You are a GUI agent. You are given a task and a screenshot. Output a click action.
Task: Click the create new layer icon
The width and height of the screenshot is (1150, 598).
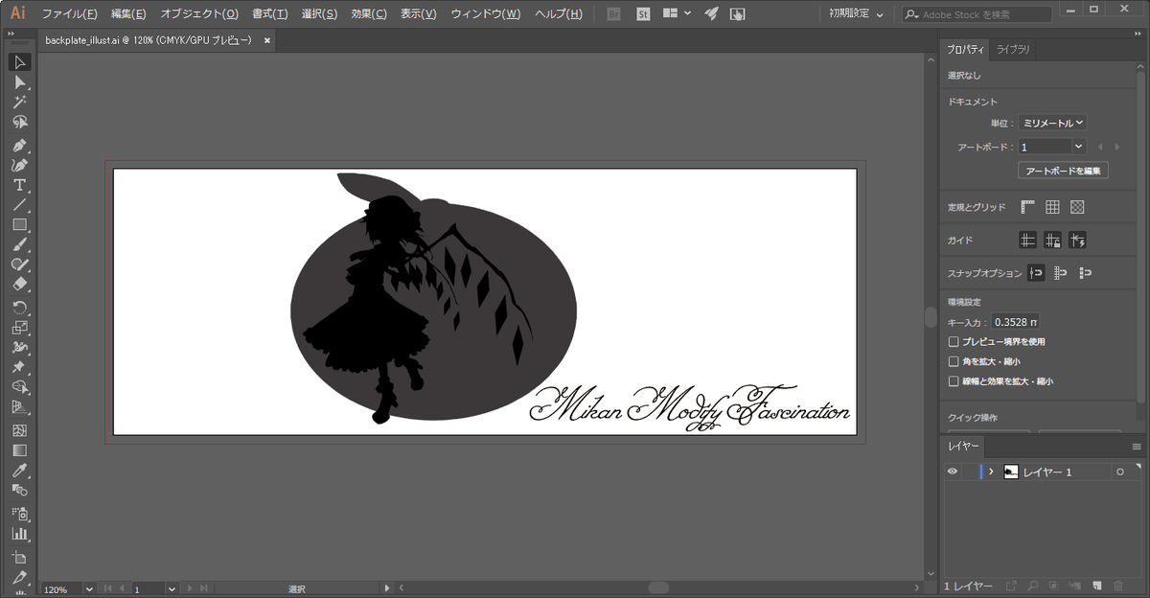point(1098,585)
